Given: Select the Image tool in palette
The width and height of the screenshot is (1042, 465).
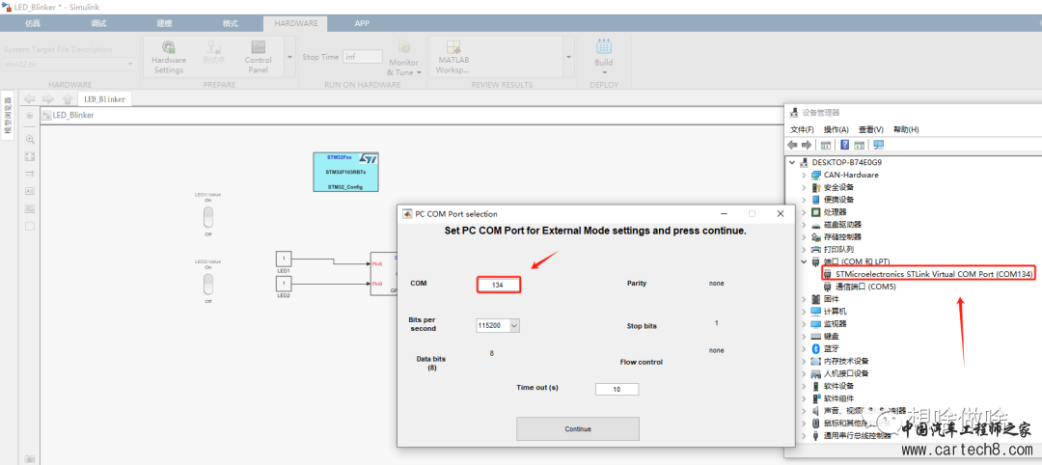Looking at the screenshot, I should point(29,208).
